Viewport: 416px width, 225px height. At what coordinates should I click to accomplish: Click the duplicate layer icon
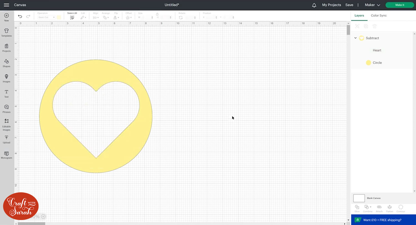[x=366, y=26]
